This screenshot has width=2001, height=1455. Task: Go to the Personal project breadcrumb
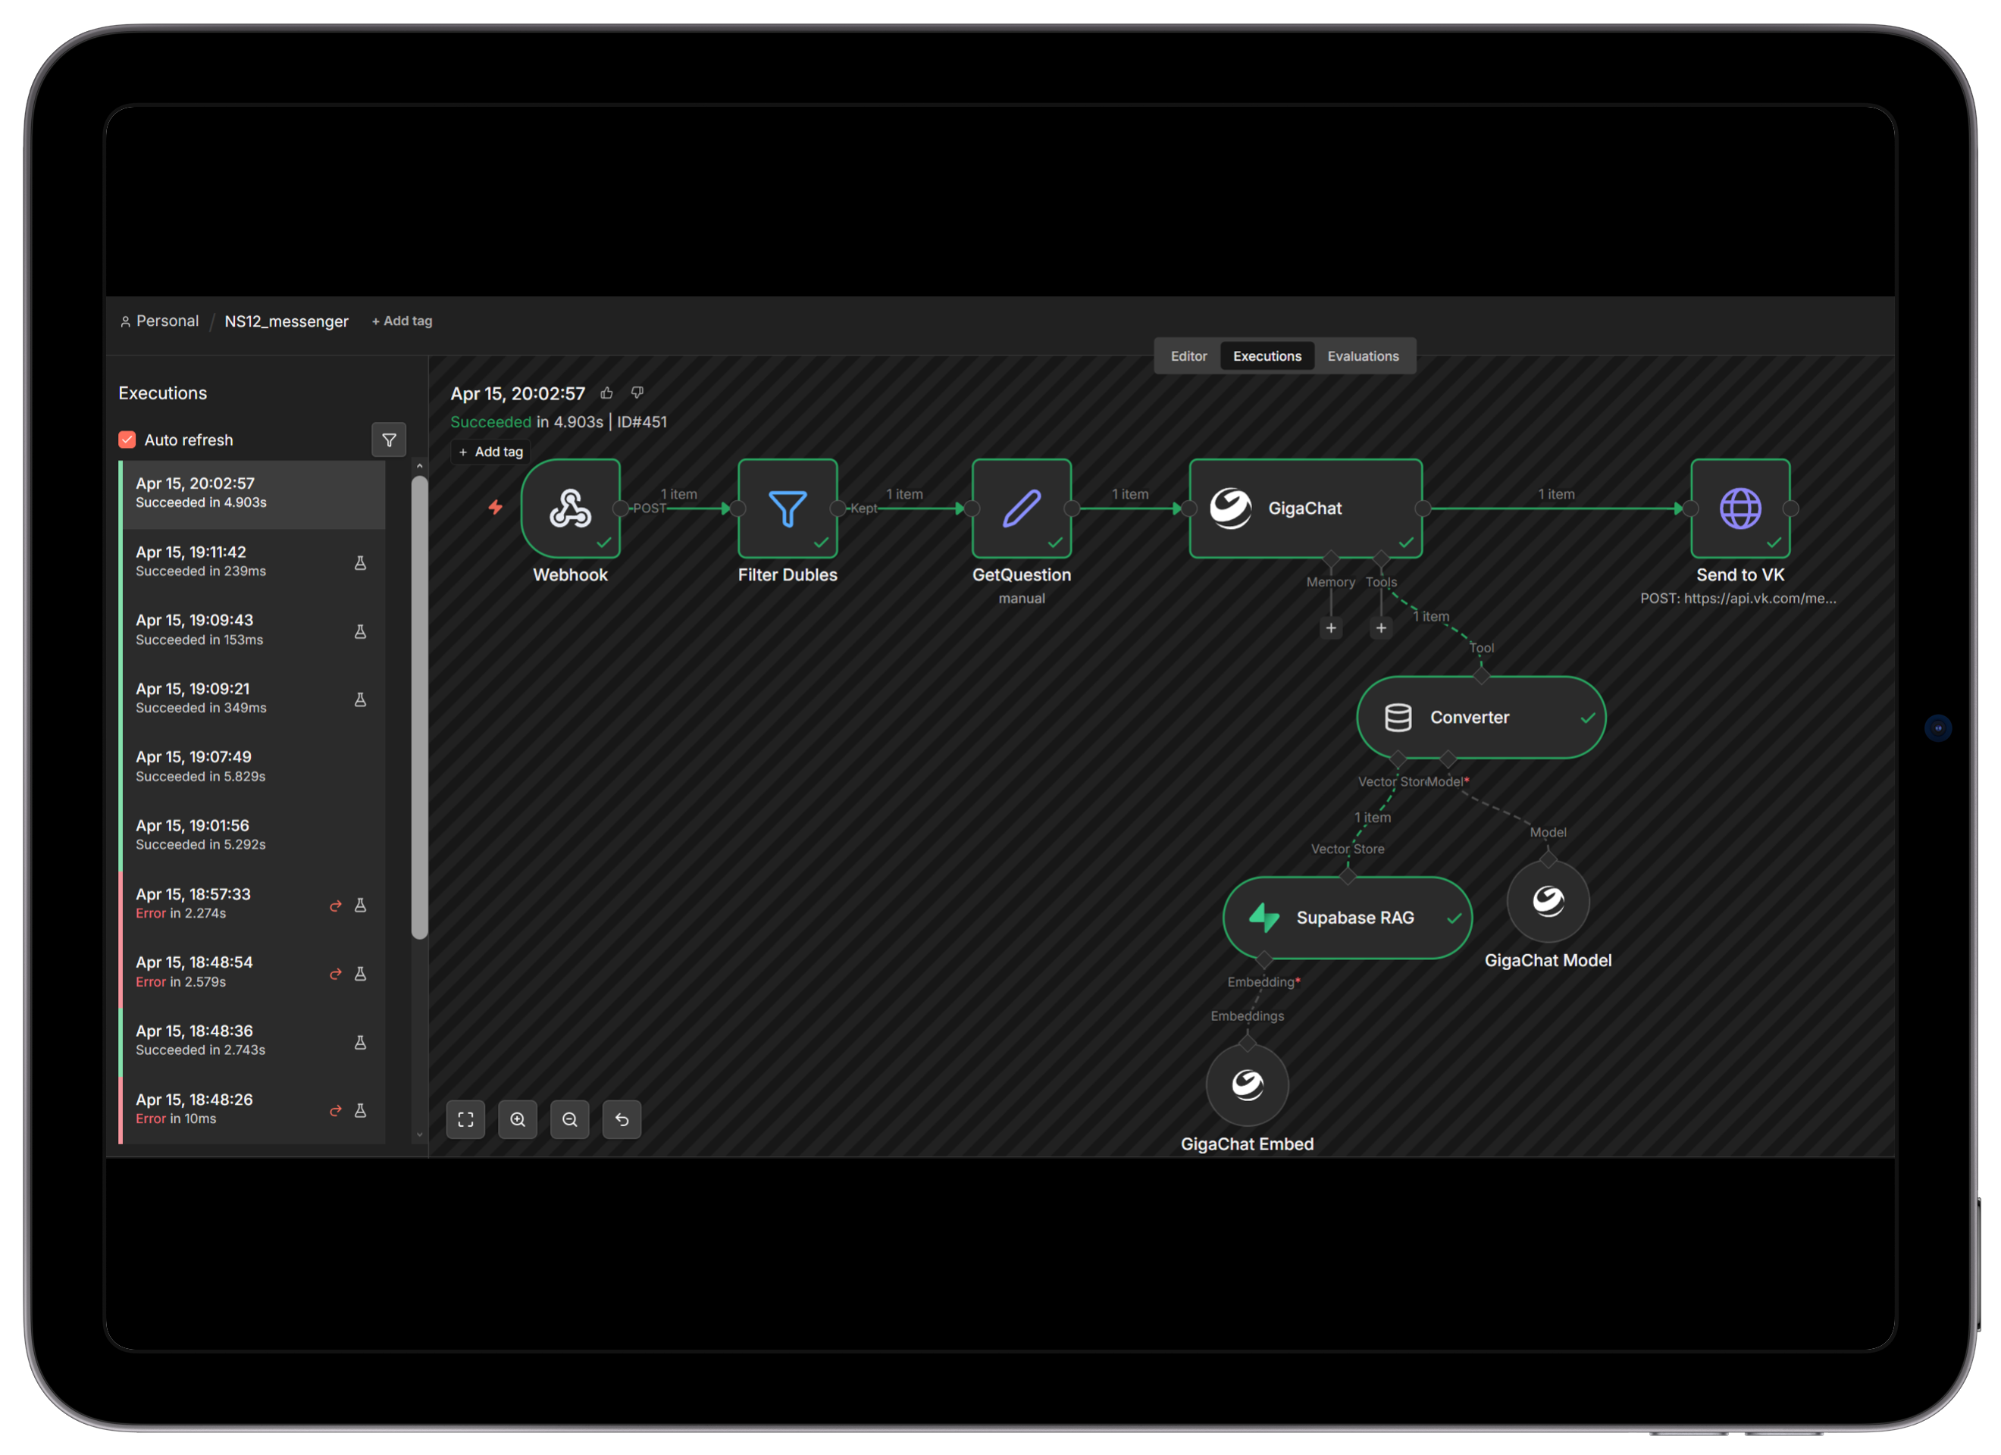160,321
